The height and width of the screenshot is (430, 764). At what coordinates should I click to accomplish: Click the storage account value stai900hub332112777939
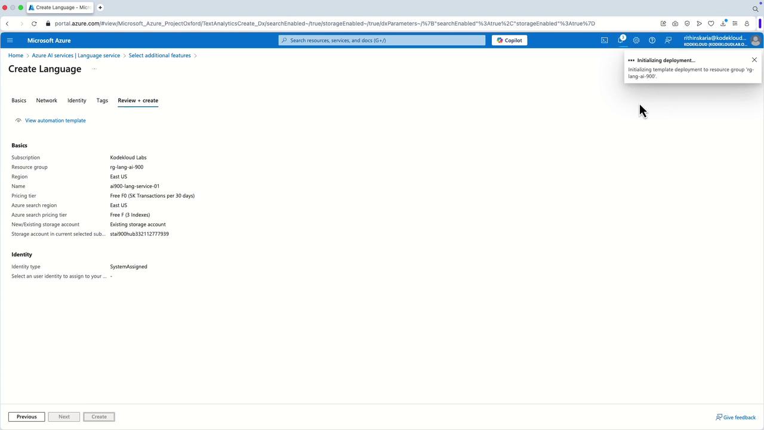point(140,234)
